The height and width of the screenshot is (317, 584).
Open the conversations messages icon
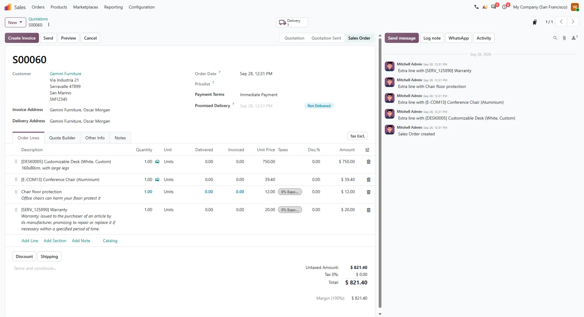coord(494,7)
